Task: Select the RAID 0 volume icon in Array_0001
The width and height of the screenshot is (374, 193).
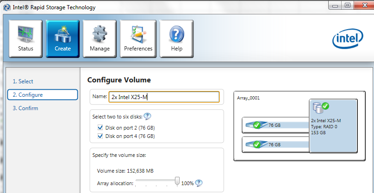Action: [x=321, y=107]
